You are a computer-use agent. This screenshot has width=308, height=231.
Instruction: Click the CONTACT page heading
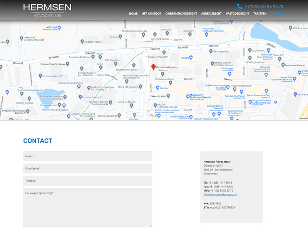(38, 141)
